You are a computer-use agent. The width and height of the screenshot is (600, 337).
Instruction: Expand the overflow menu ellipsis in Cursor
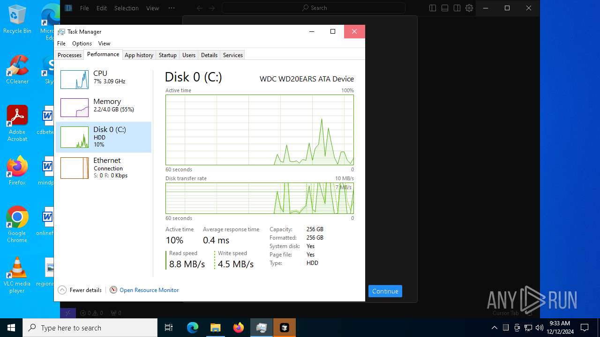coord(172,8)
